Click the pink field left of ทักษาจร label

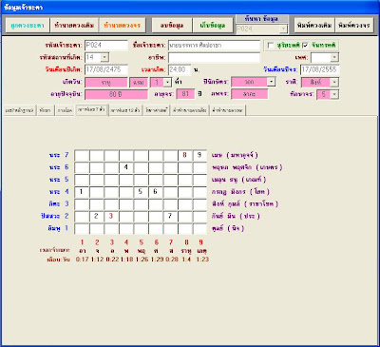point(250,94)
